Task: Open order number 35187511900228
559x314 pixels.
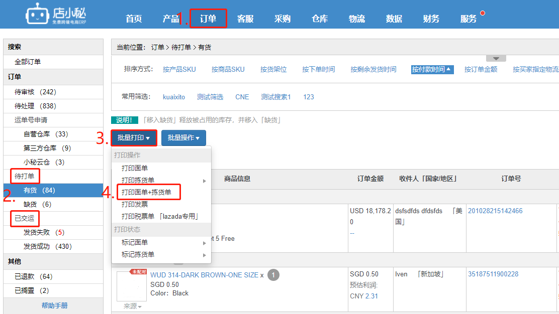Action: click(493, 274)
